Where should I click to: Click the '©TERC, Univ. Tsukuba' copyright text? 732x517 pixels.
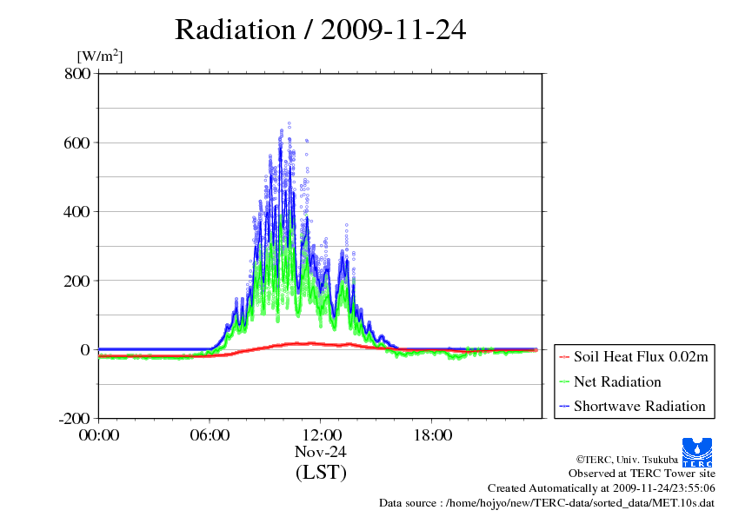point(627,460)
